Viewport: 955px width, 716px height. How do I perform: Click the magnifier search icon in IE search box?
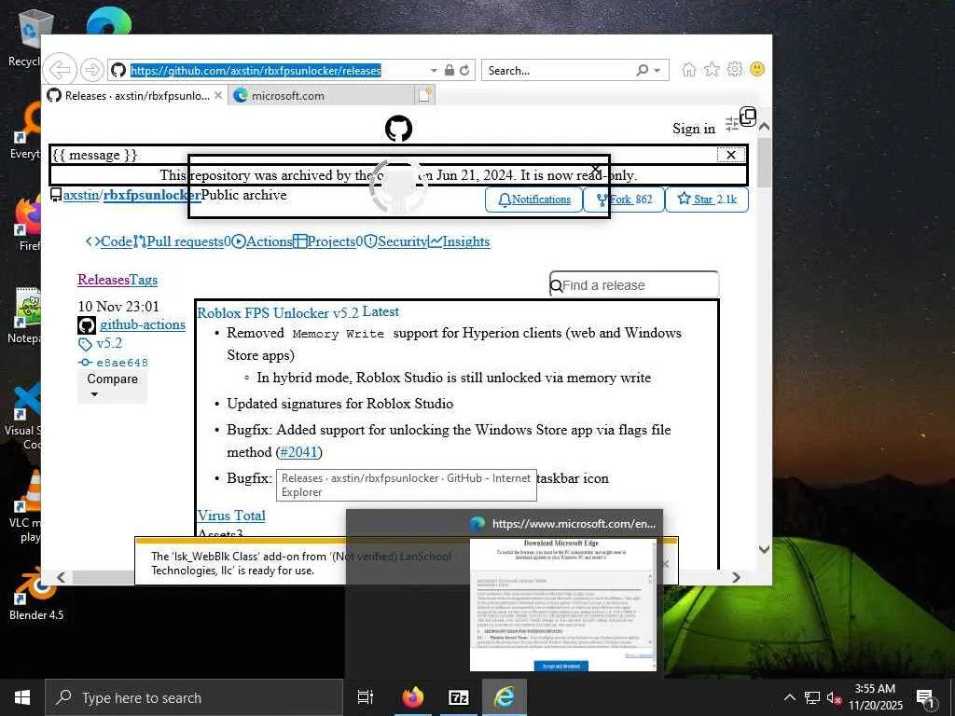tap(642, 70)
